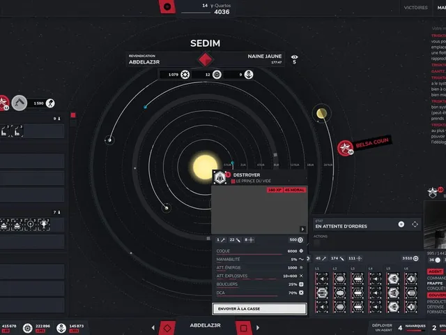Click the shield icon beside 25%
446x335 pixels.
pos(301,284)
